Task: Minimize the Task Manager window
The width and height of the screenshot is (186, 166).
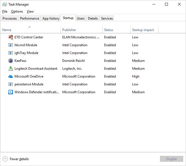Action: tap(154, 4)
